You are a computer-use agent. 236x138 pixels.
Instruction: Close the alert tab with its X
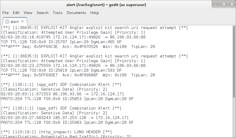(22, 22)
